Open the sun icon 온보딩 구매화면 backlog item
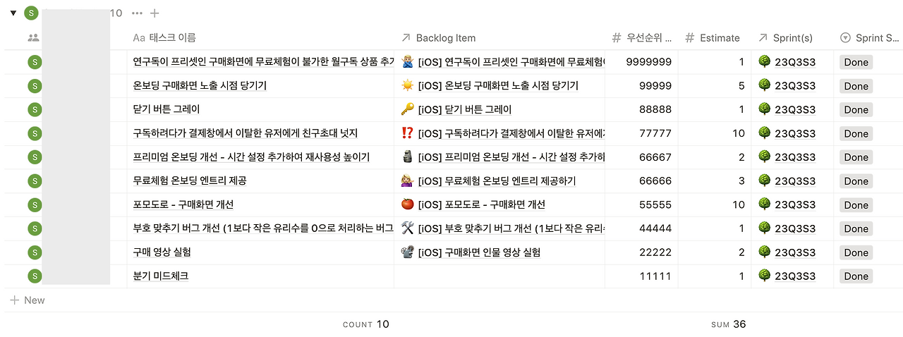The width and height of the screenshot is (903, 337). pos(489,86)
